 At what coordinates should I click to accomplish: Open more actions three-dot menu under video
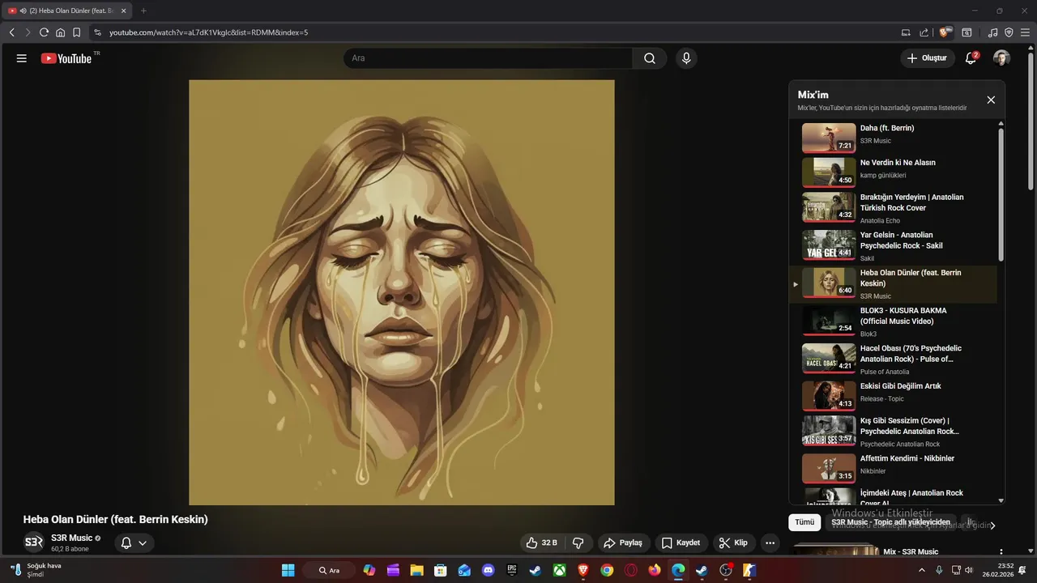pyautogui.click(x=770, y=543)
